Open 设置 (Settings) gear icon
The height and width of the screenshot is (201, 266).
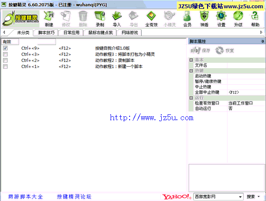point(221,18)
